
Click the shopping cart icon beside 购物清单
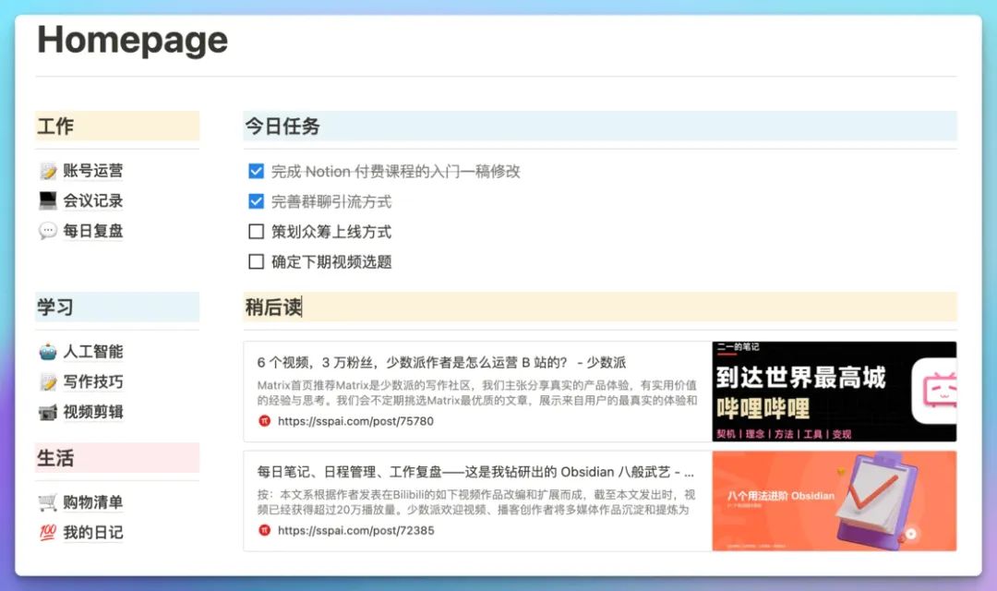click(x=48, y=502)
